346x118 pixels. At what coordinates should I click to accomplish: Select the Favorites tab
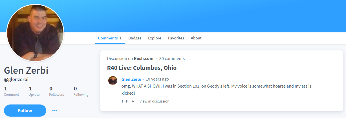176,38
